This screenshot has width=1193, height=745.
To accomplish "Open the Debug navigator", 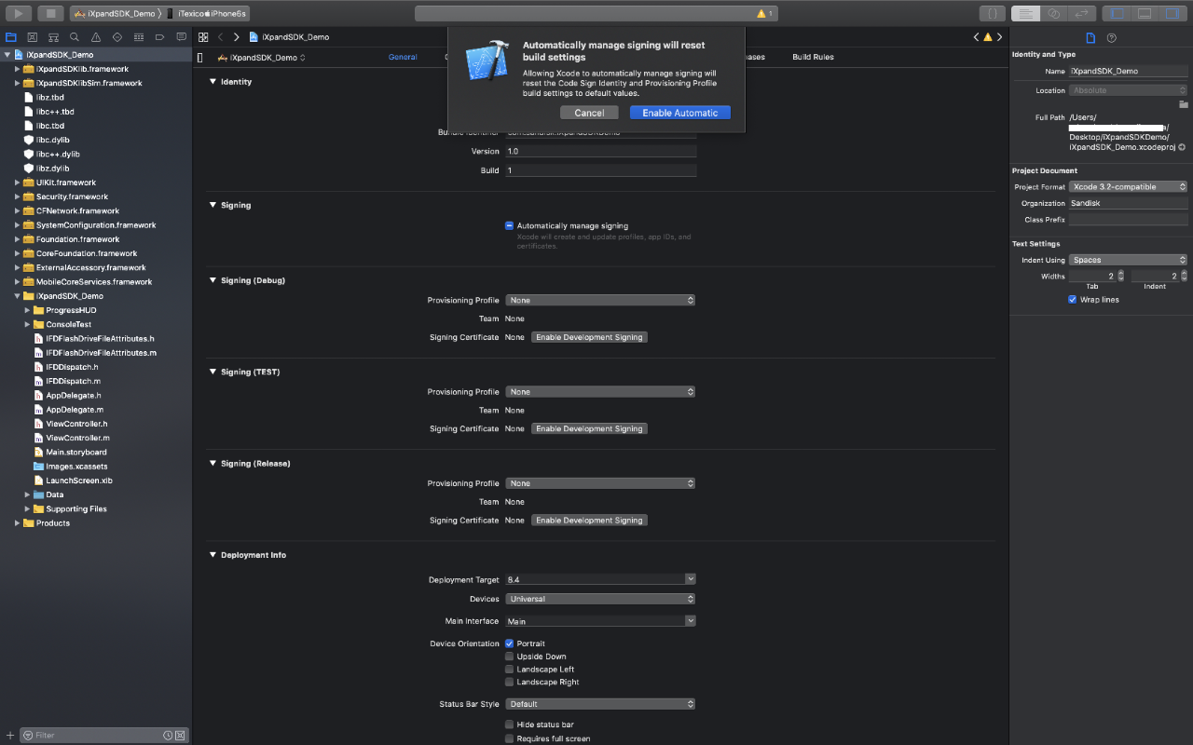I will pos(138,37).
